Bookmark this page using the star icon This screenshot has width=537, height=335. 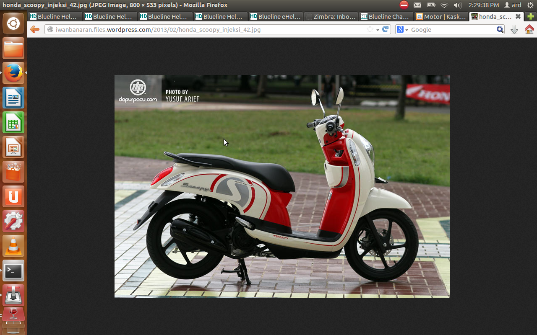[370, 29]
